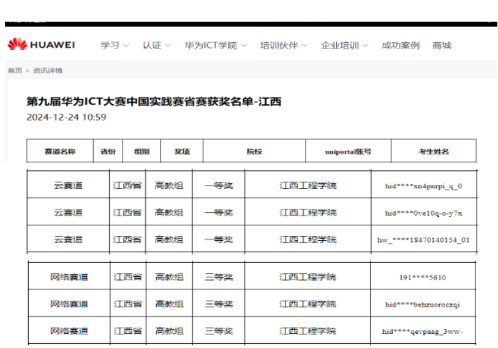Select account hw_****18470140154_01
The height and width of the screenshot is (348, 498).
423,240
